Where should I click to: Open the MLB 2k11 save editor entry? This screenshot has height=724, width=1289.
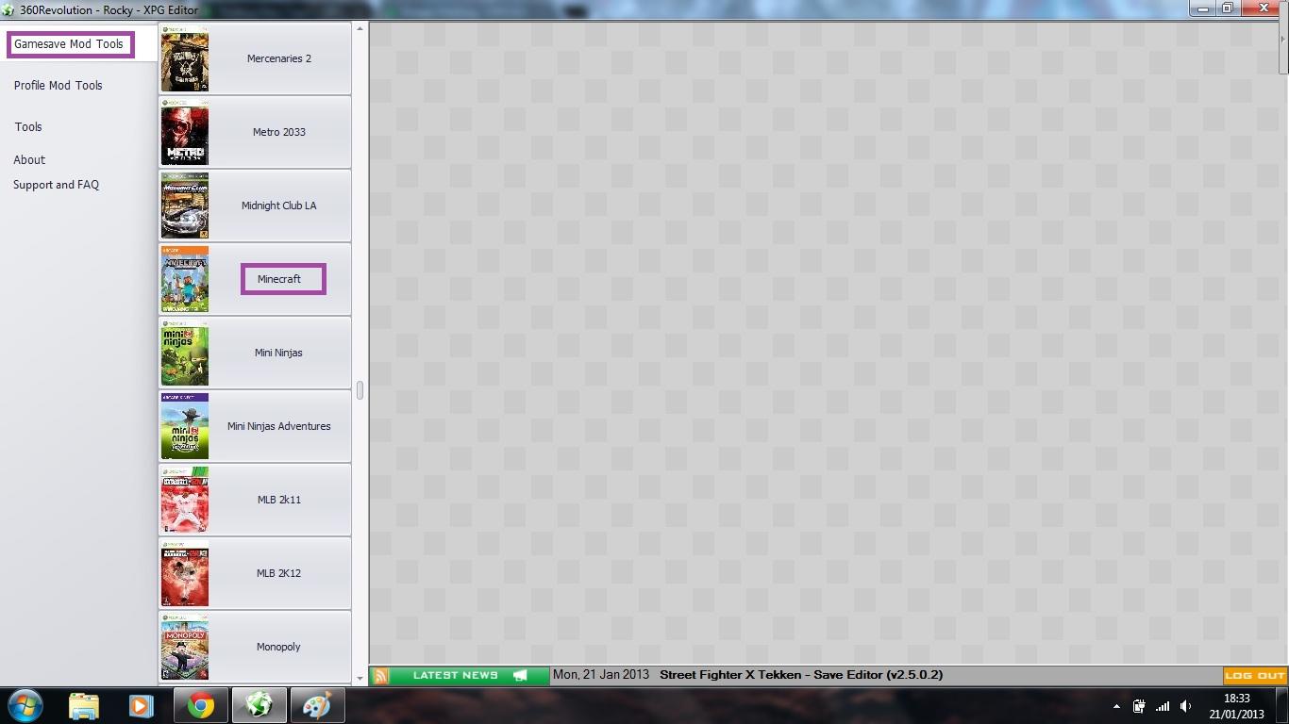click(278, 500)
